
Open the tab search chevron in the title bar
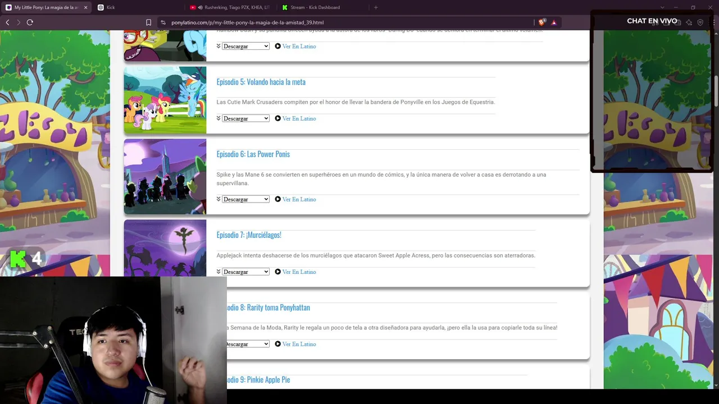pos(662,7)
